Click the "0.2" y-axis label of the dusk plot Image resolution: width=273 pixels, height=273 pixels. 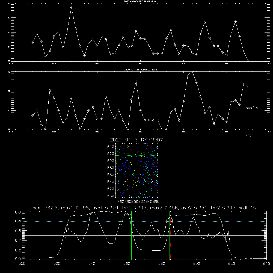(9, 91)
